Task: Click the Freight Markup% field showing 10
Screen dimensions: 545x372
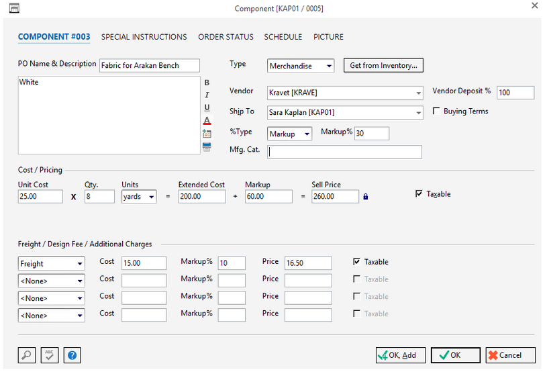Action: pyautogui.click(x=232, y=263)
